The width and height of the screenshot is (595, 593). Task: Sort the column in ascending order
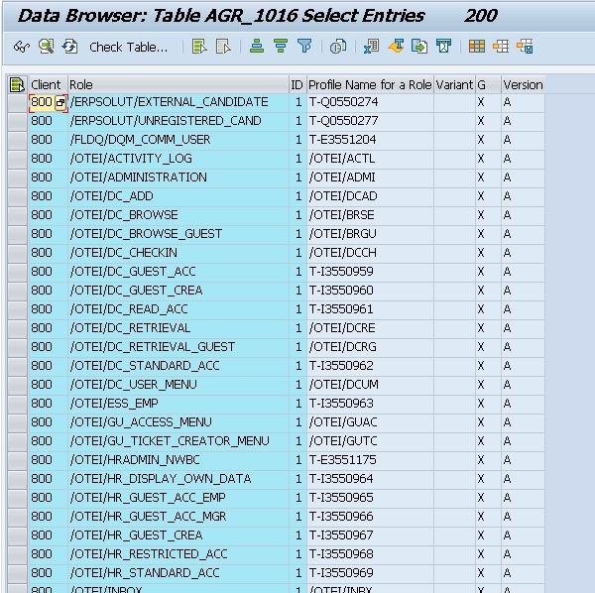257,47
